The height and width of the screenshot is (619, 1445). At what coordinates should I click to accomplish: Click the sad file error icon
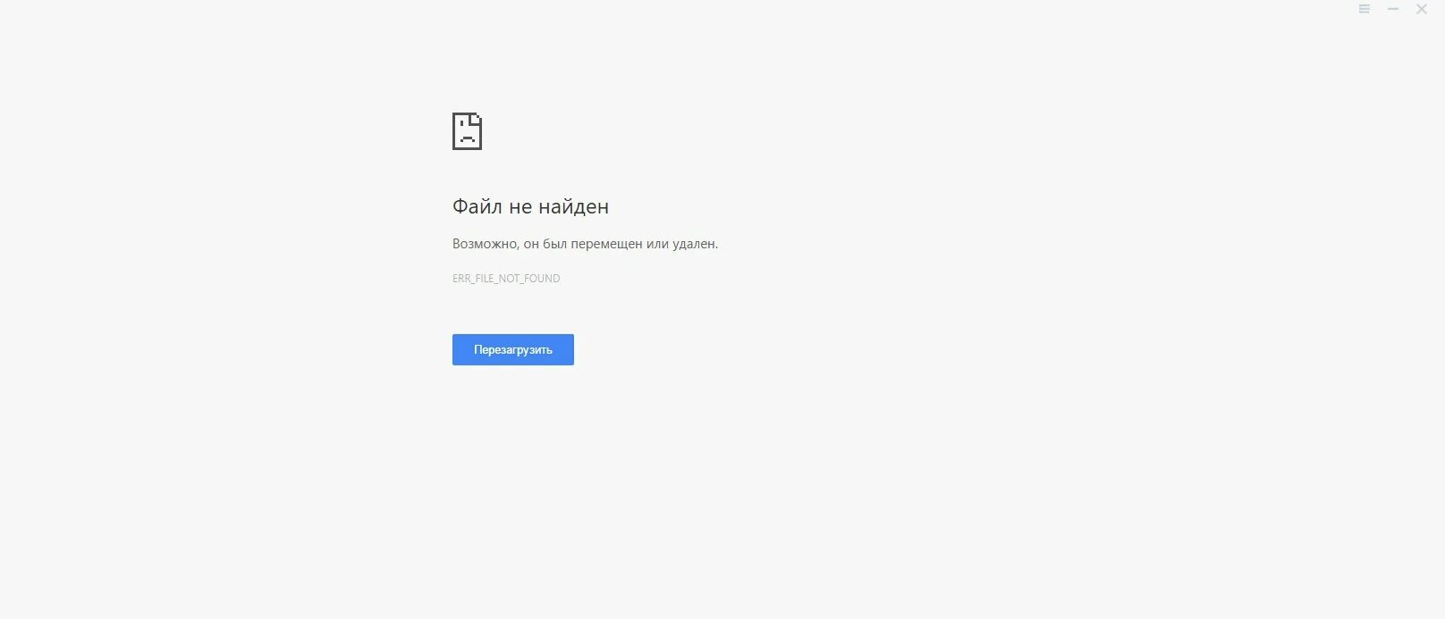[x=467, y=131]
